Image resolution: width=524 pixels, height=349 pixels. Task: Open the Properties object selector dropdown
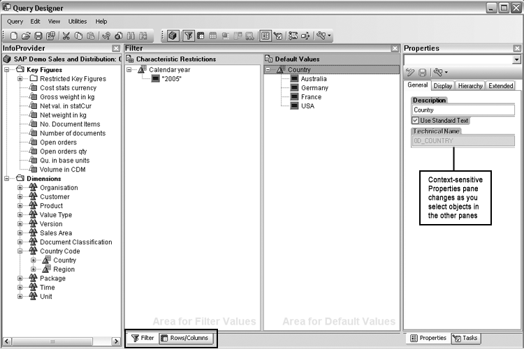(516, 60)
